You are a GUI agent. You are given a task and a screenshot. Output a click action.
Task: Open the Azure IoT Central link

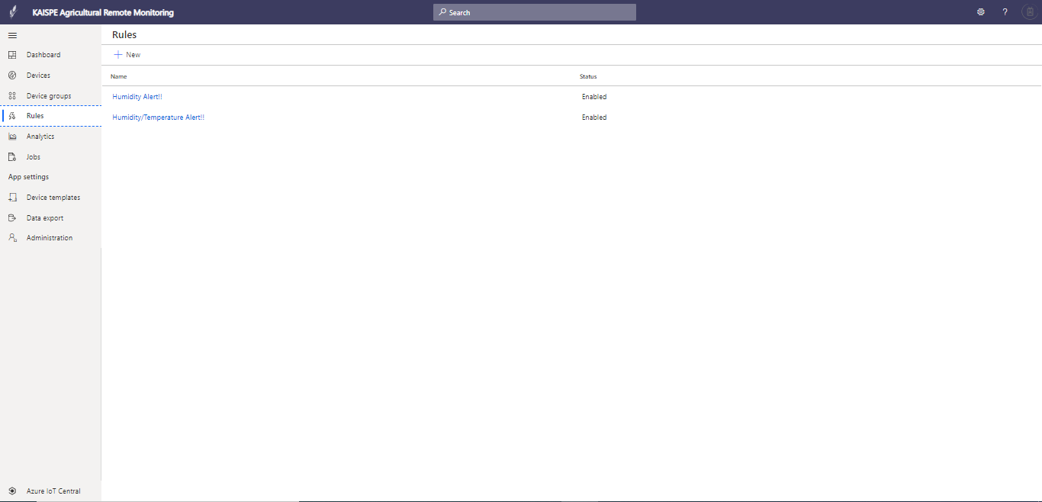(53, 491)
